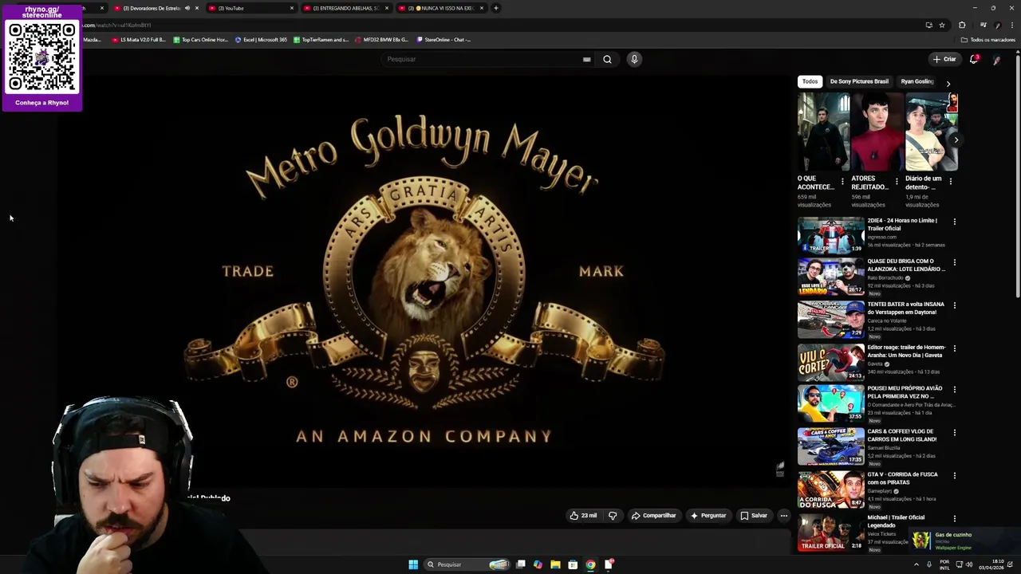
Task: Open options for 2DIE4 trailer video
Action: click(x=954, y=221)
